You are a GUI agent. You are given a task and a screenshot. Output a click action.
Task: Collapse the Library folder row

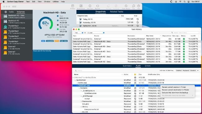81,107
